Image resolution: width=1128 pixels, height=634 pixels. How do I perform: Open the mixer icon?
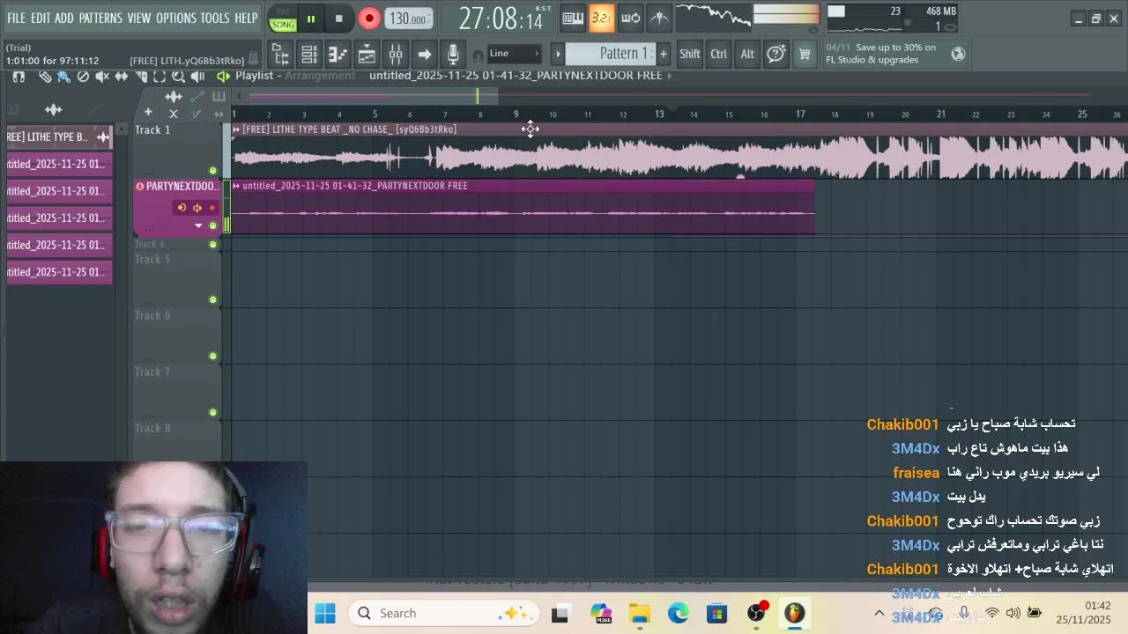point(396,55)
